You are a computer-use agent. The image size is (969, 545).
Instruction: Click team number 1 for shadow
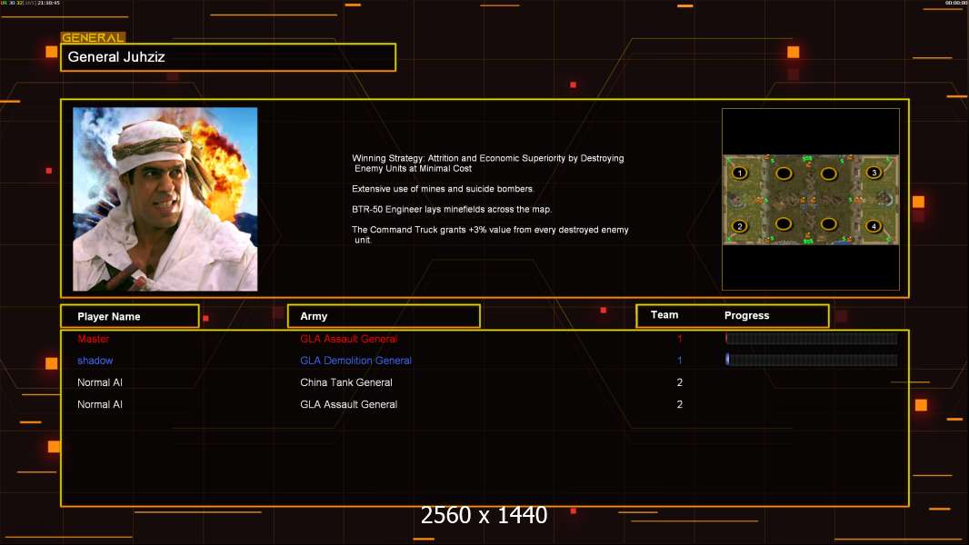[x=680, y=361]
